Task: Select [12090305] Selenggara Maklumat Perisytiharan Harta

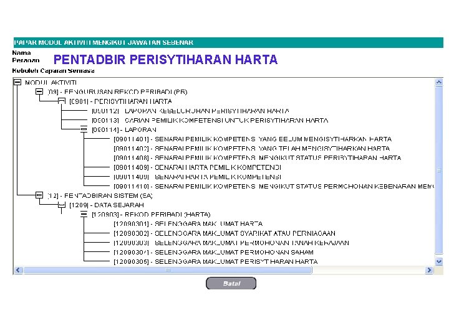Action: pos(216,262)
